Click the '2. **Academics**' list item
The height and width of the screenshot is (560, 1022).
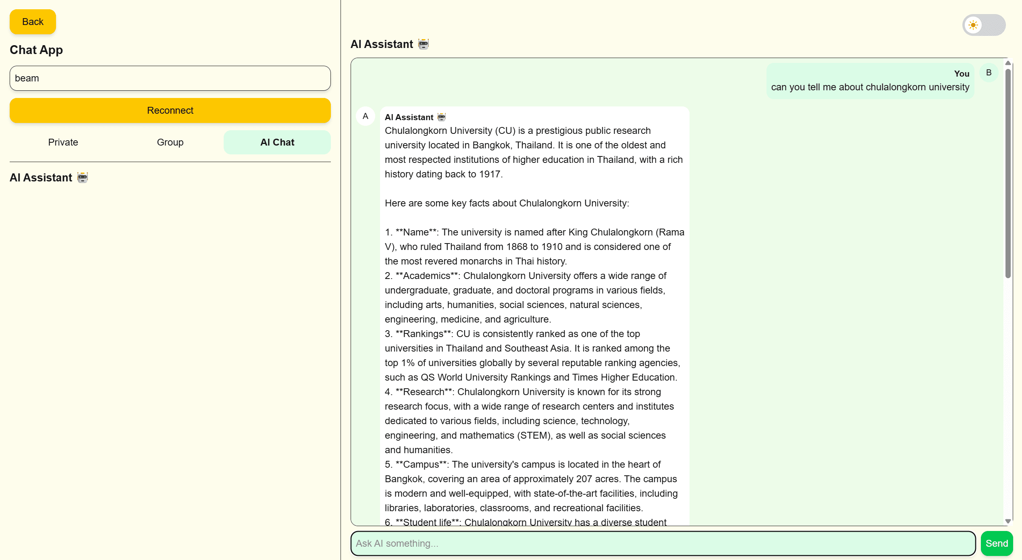tap(526, 298)
